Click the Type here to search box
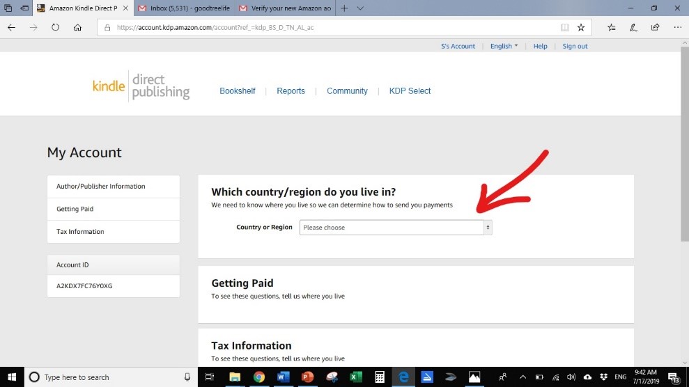Screen dimensions: 689x387 [110, 377]
